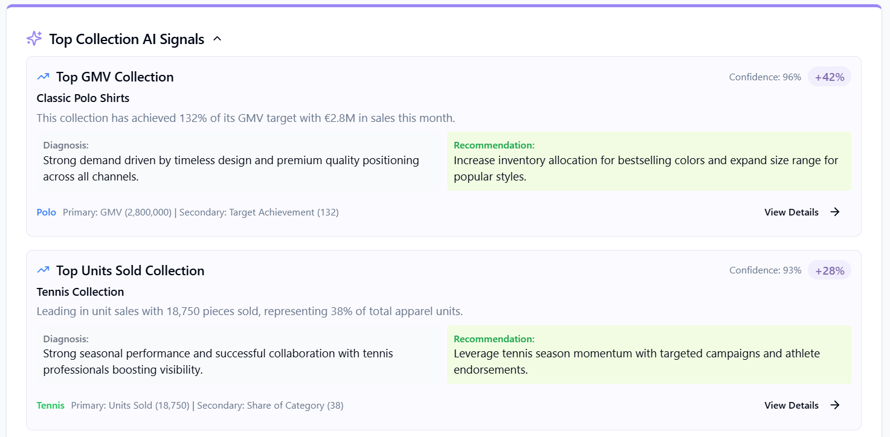Click the +42% growth badge
890x437 pixels.
pyautogui.click(x=830, y=77)
